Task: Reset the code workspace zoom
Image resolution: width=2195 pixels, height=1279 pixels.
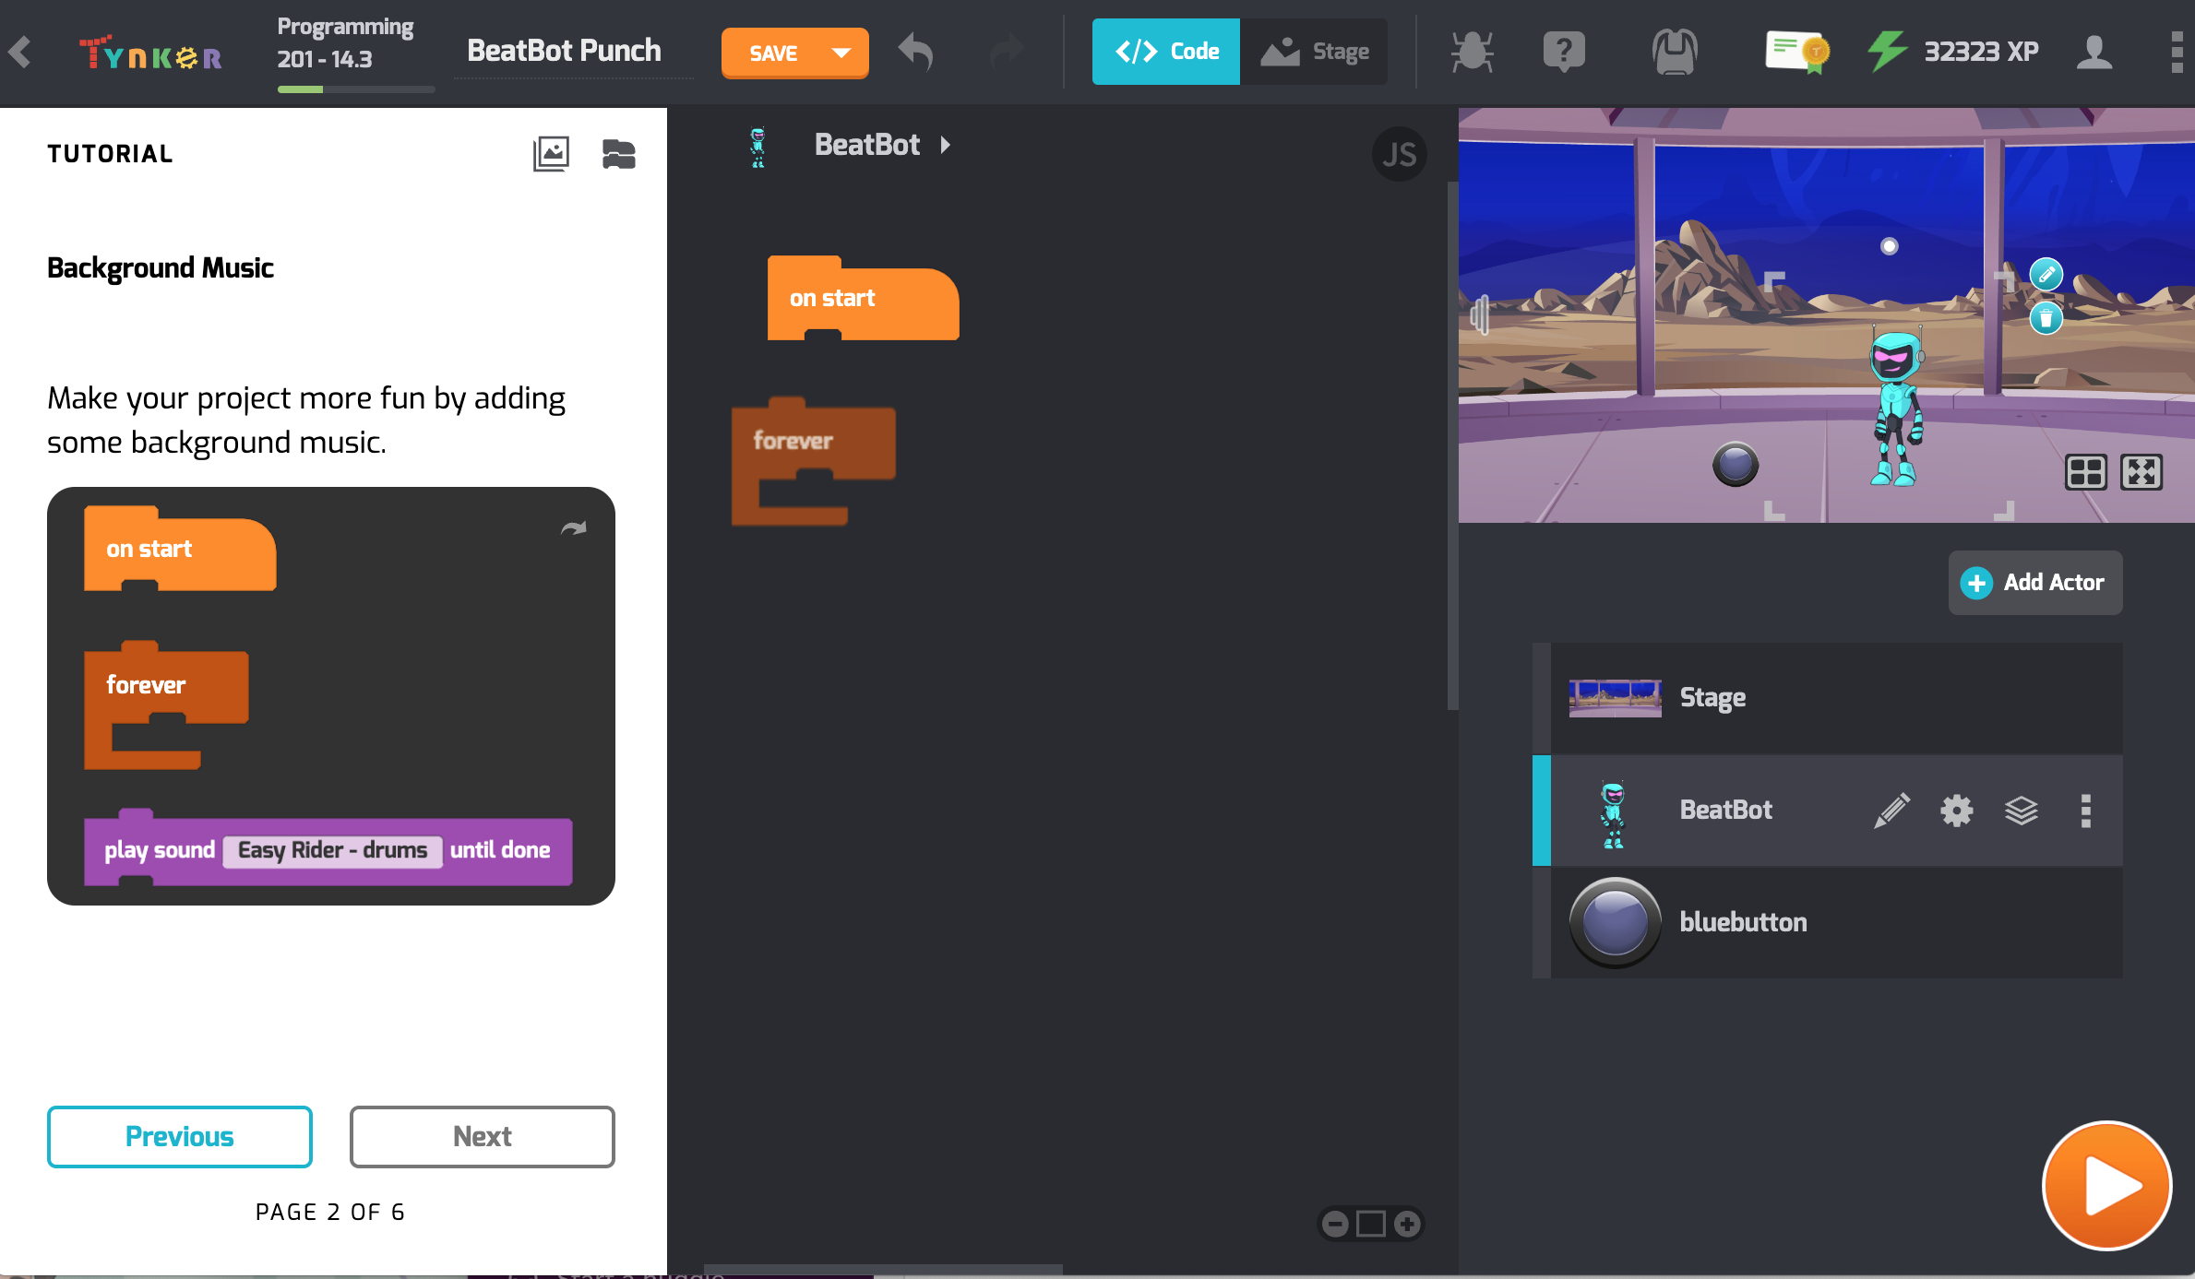Action: (x=1371, y=1224)
